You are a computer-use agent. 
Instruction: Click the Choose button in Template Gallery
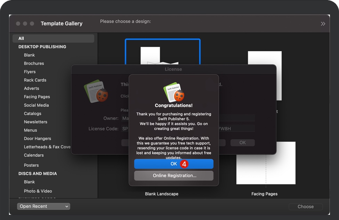[x=306, y=206]
